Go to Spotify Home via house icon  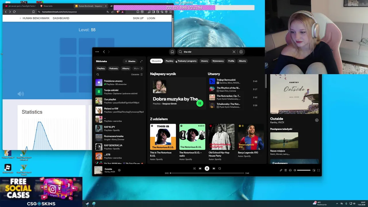(x=172, y=52)
